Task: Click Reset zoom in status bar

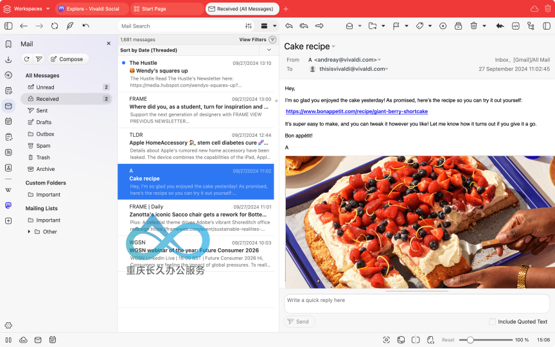Action: [448, 340]
